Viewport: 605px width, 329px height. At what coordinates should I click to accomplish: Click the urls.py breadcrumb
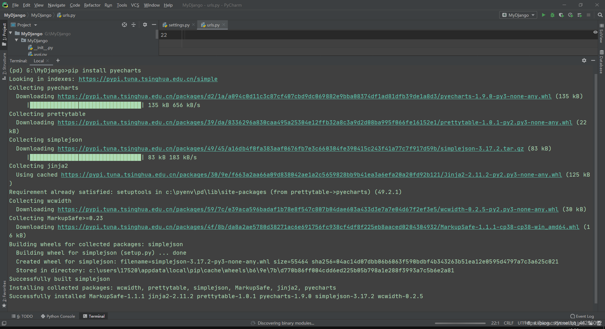pyautogui.click(x=66, y=15)
